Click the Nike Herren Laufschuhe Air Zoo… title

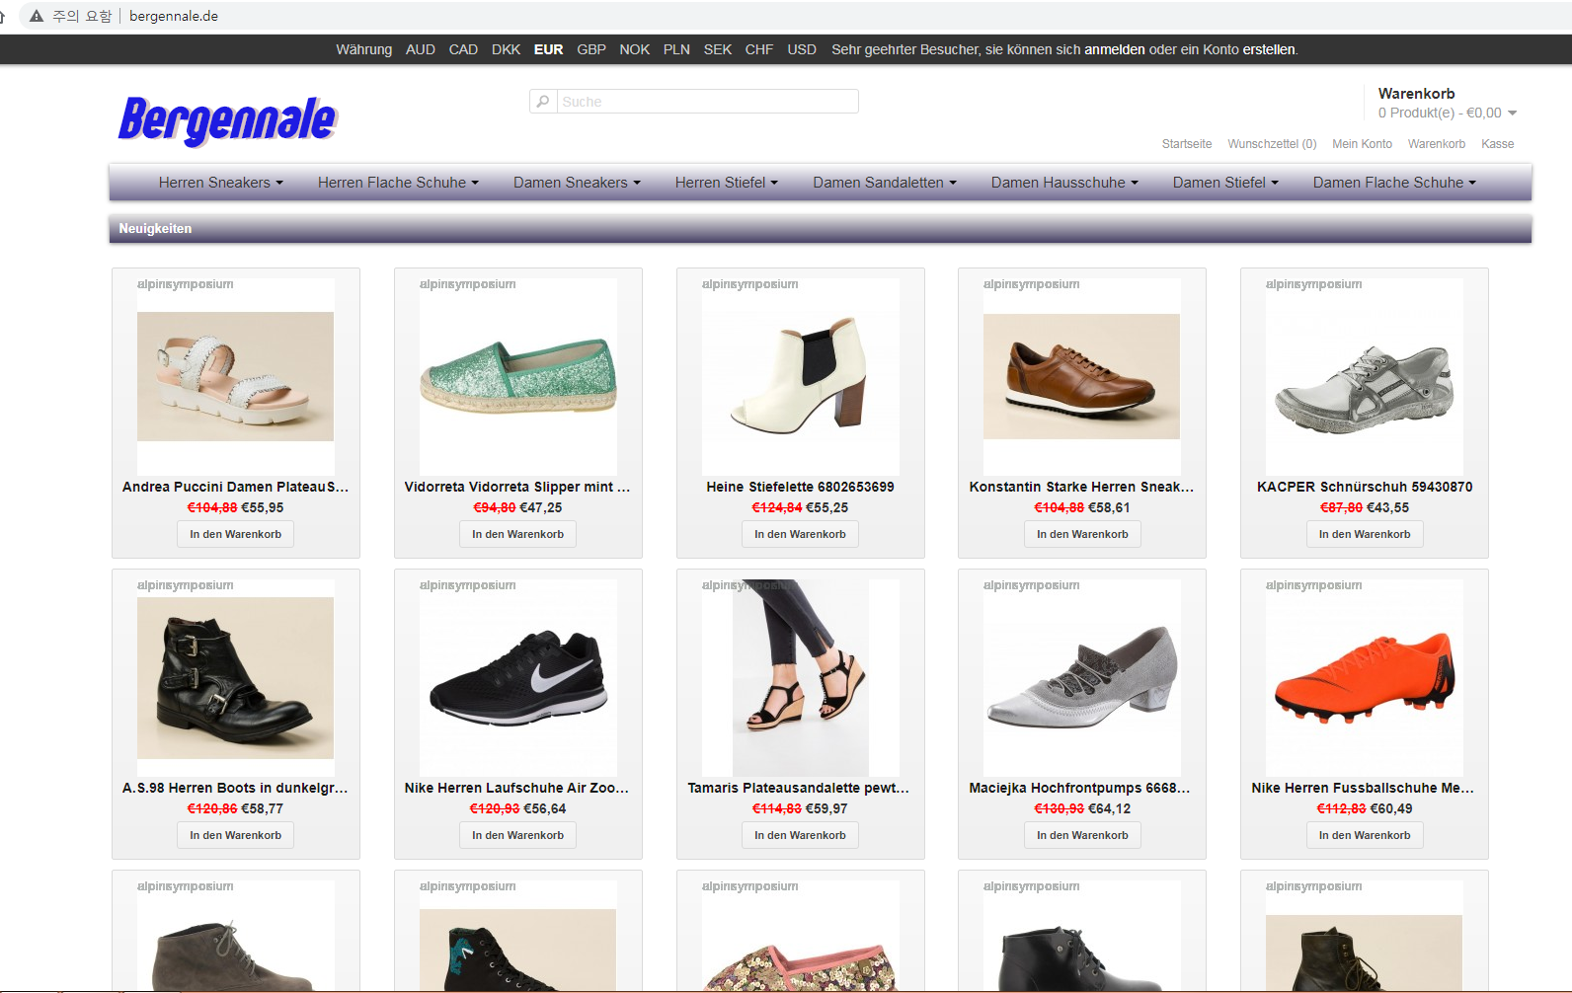coord(516,788)
